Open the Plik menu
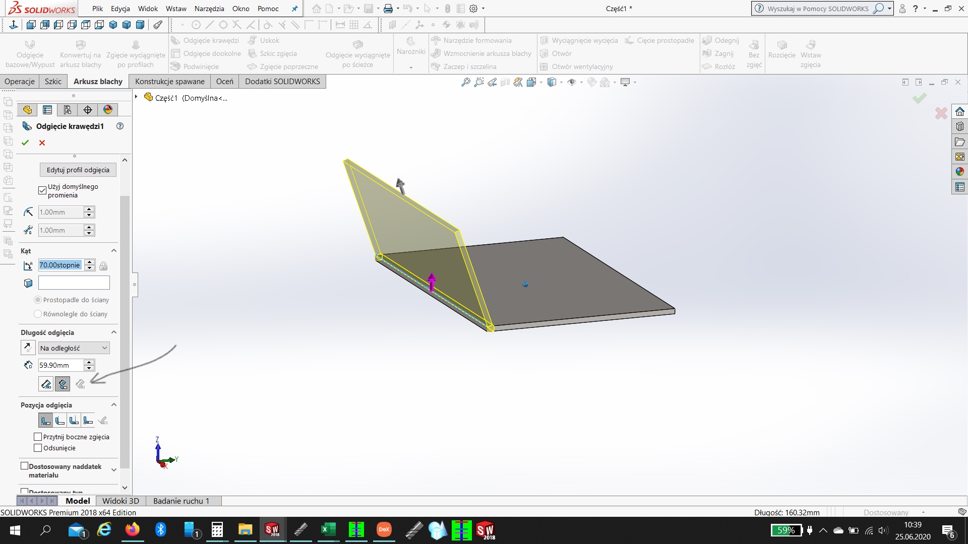 coord(97,9)
